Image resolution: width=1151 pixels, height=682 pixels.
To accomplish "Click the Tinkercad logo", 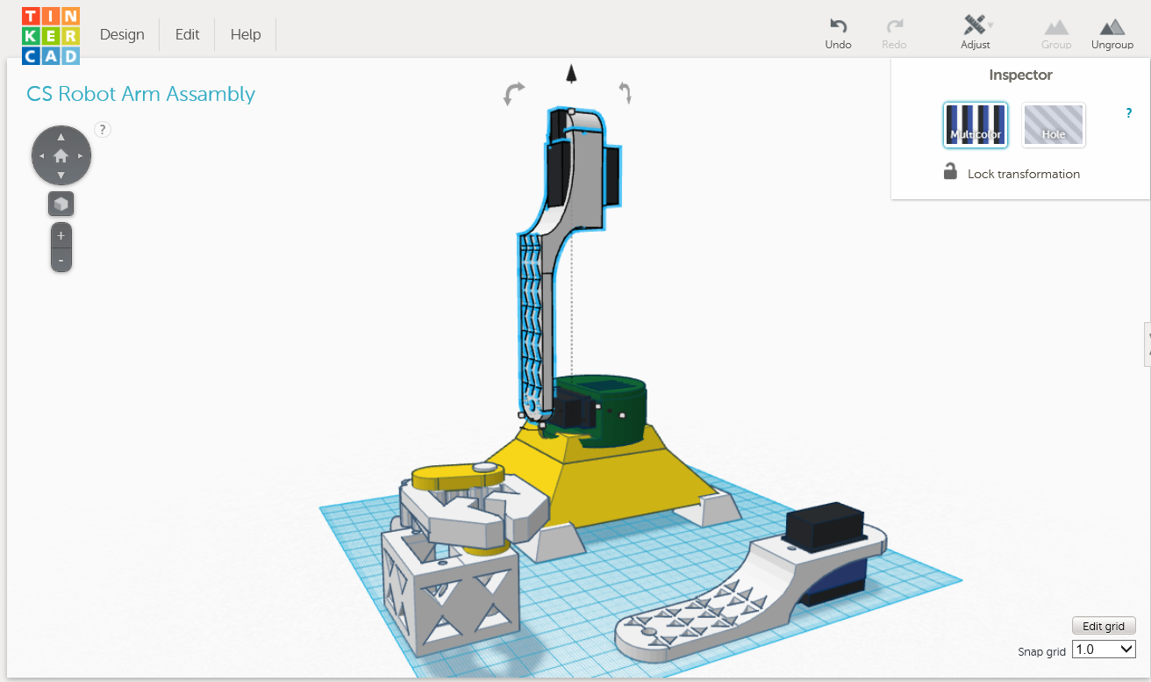I will point(51,35).
